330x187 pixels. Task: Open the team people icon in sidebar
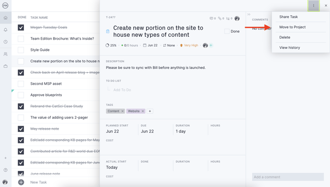pos(5,54)
